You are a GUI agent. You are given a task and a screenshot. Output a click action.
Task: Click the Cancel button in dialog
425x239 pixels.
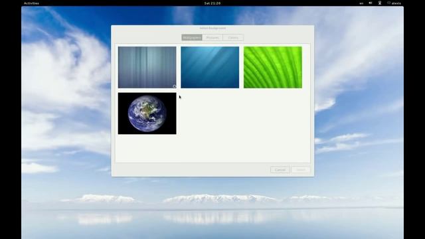[x=280, y=170]
